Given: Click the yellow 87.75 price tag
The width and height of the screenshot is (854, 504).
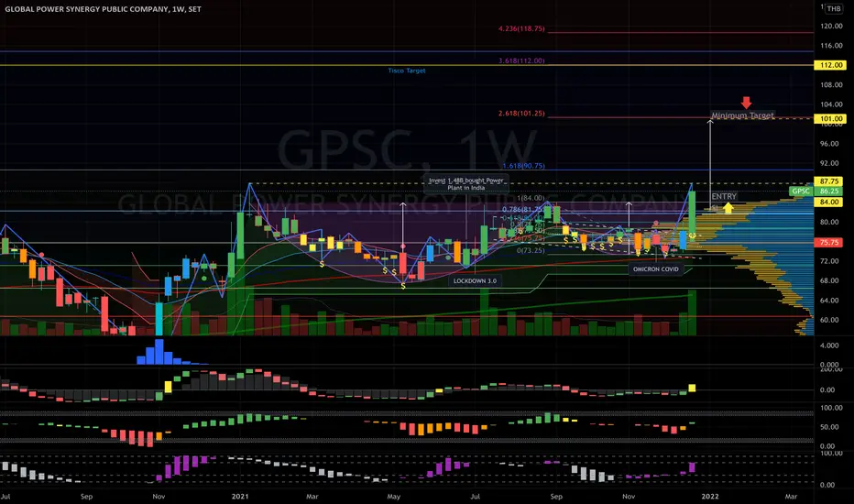Looking at the screenshot, I should (829, 181).
